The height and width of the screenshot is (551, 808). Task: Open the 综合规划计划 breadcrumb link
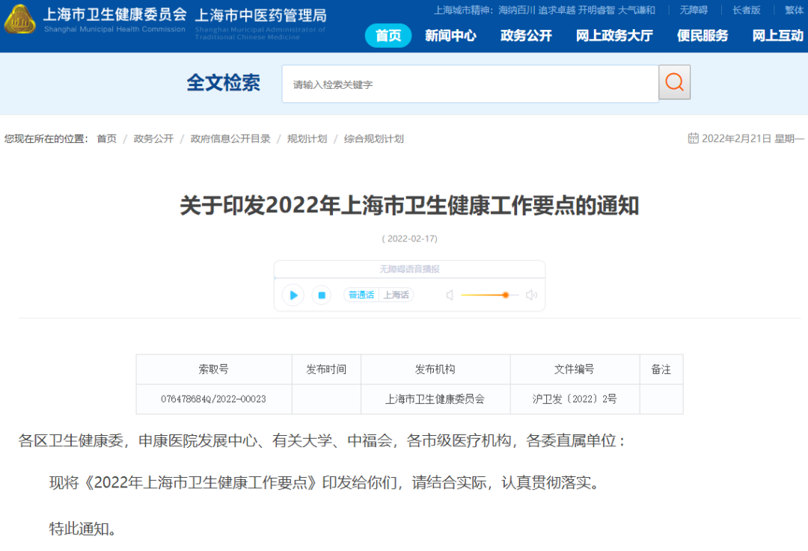(373, 138)
